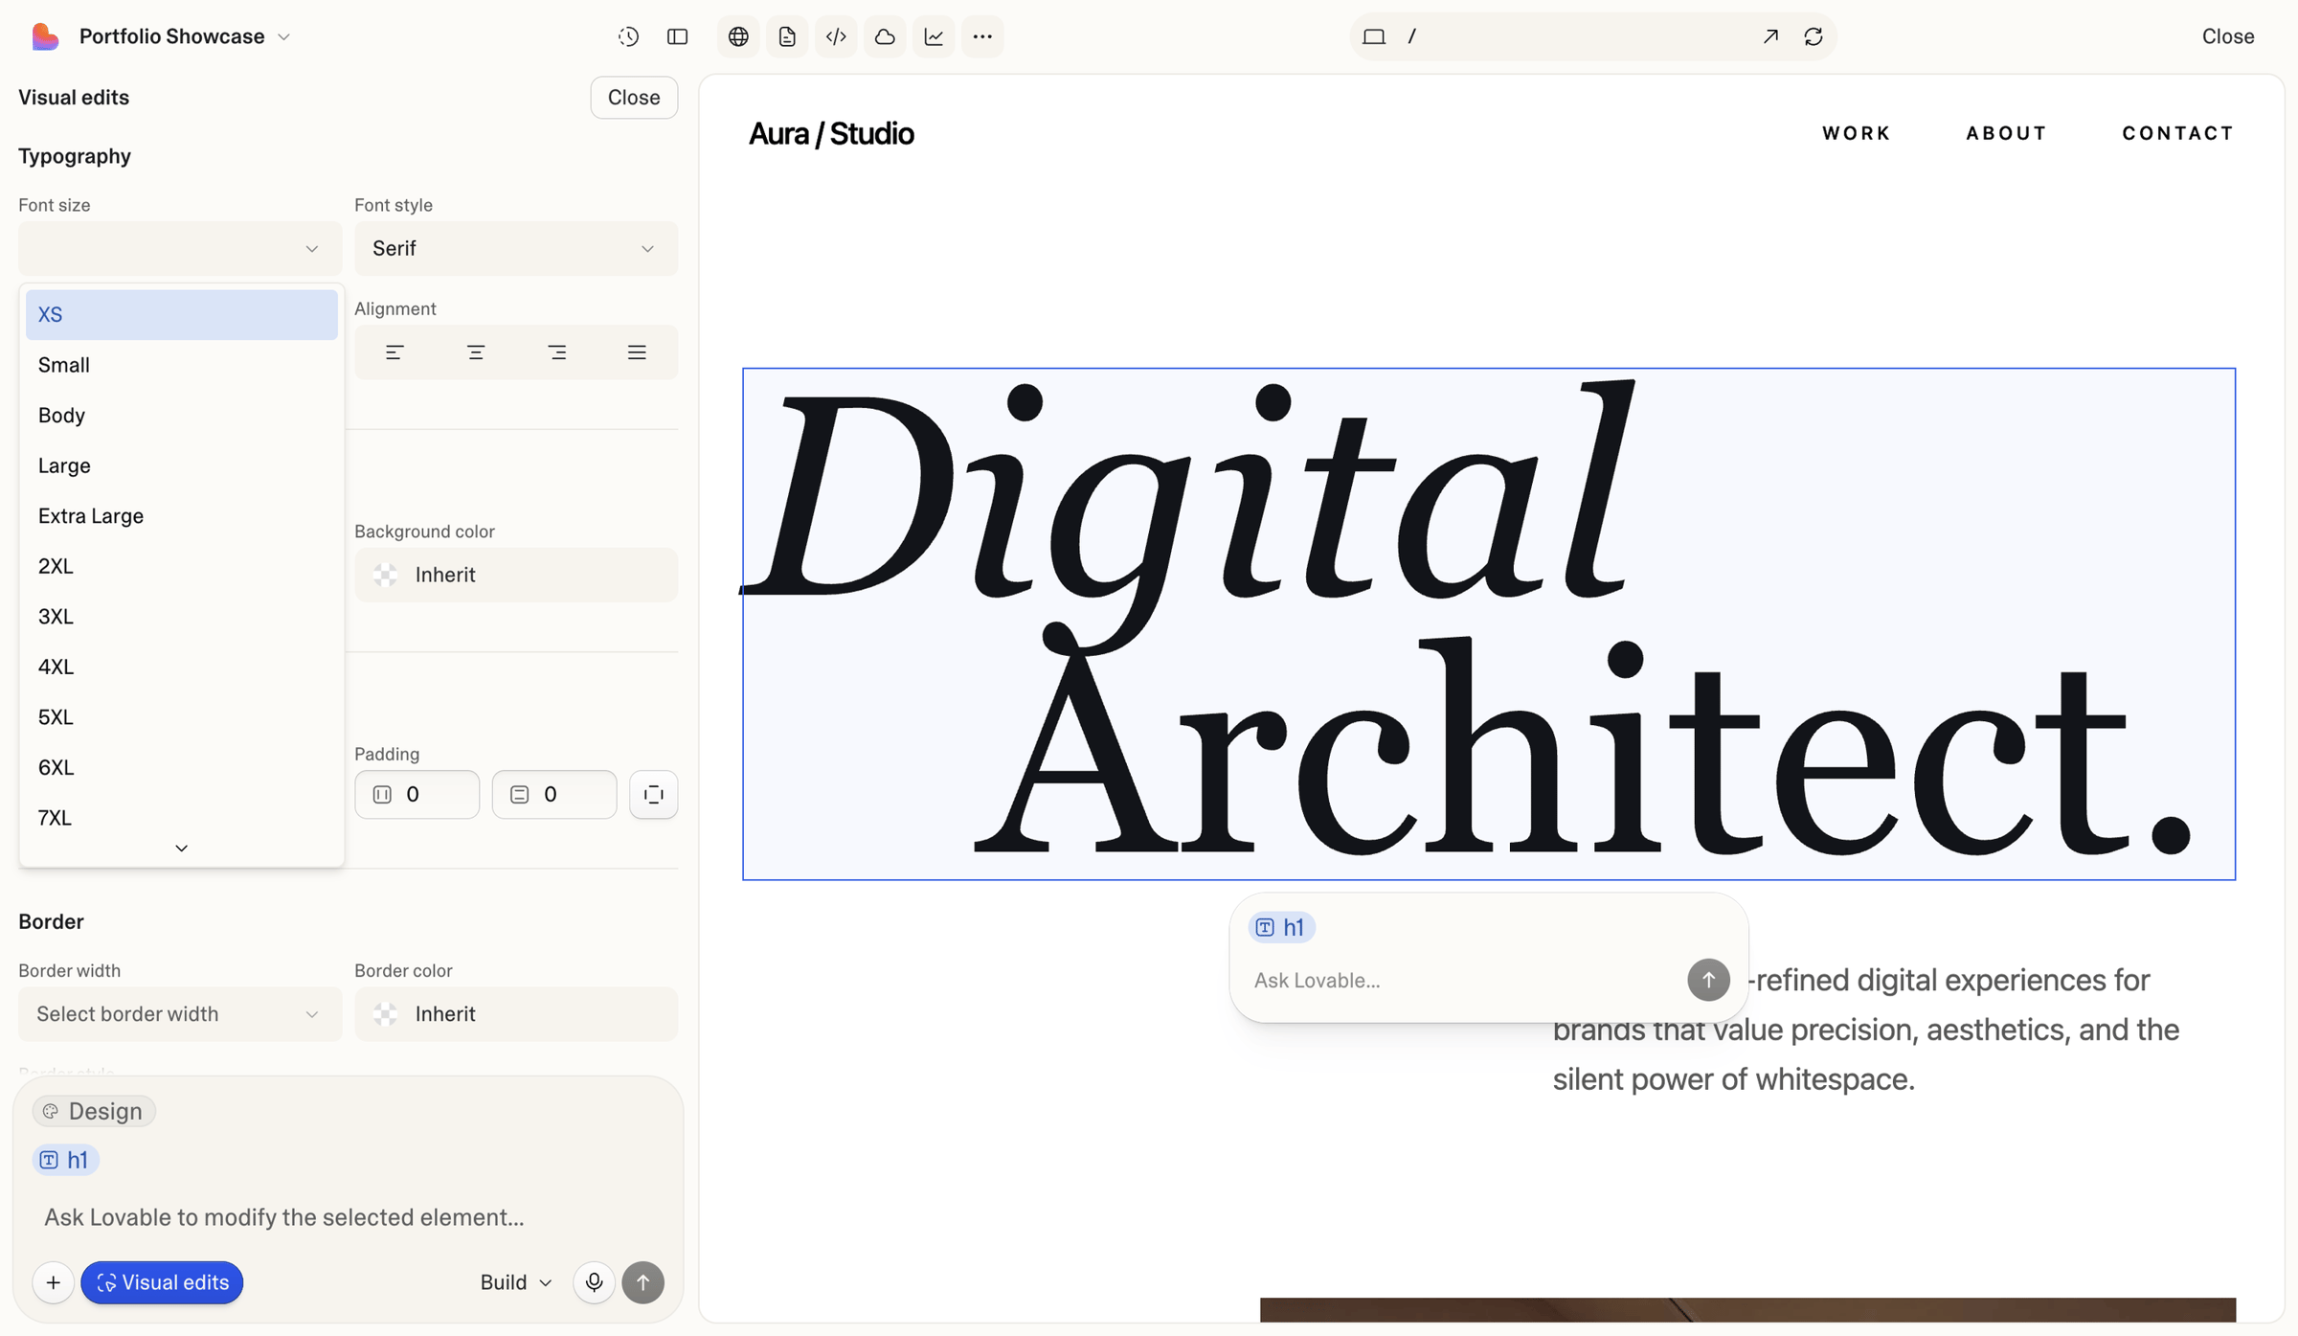Toggle the sidebar panel layout icon

click(677, 36)
